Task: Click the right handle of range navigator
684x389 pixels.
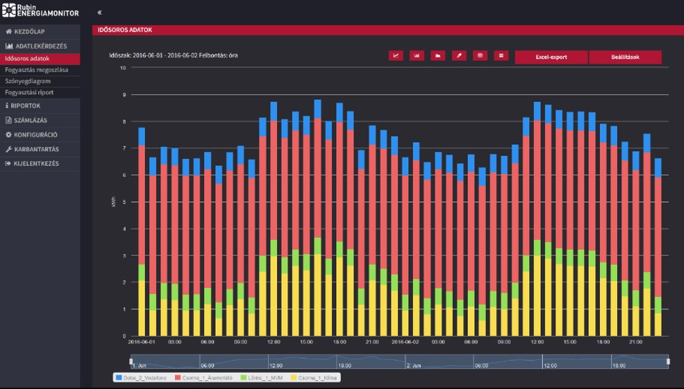Action: pyautogui.click(x=668, y=362)
